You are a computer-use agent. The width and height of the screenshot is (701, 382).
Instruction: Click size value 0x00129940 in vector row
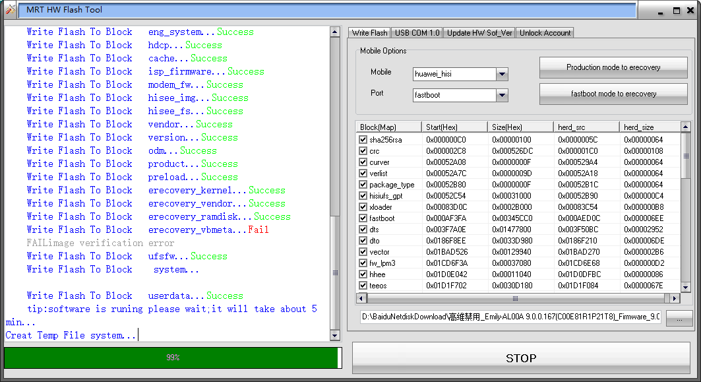[512, 252]
